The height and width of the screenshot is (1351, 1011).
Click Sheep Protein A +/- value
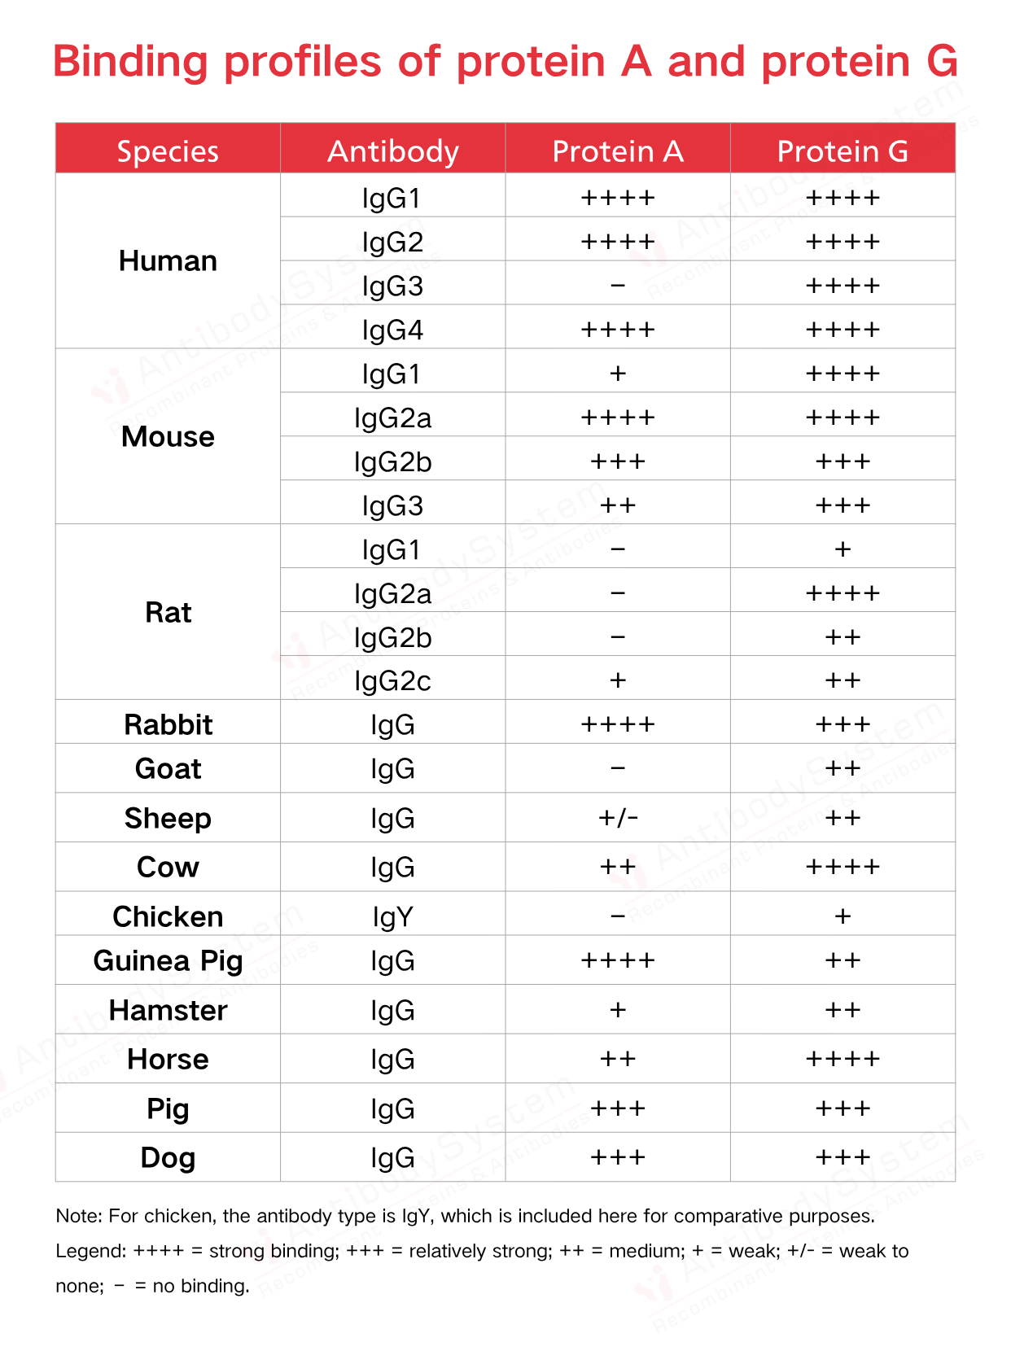[x=618, y=818]
